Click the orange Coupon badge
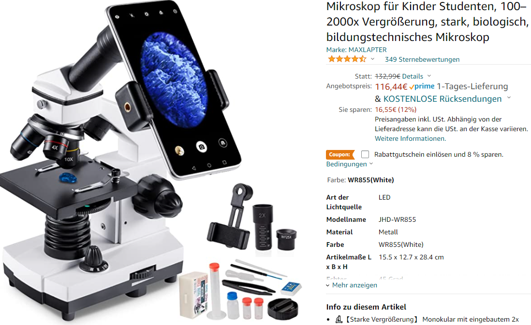The image size is (531, 325). click(339, 155)
